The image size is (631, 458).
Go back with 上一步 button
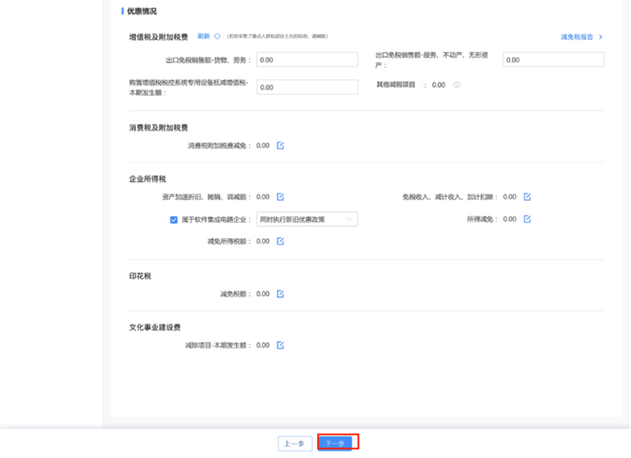click(x=295, y=443)
